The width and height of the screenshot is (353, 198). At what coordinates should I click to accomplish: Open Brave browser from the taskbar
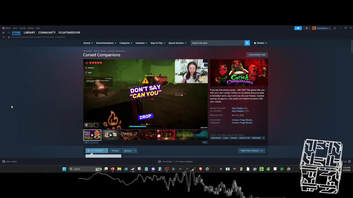pyautogui.click(x=200, y=169)
